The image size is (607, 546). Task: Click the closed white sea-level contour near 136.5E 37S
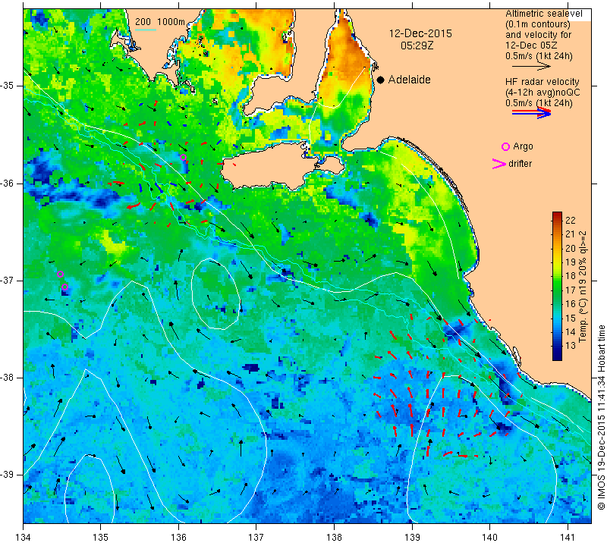215,293
